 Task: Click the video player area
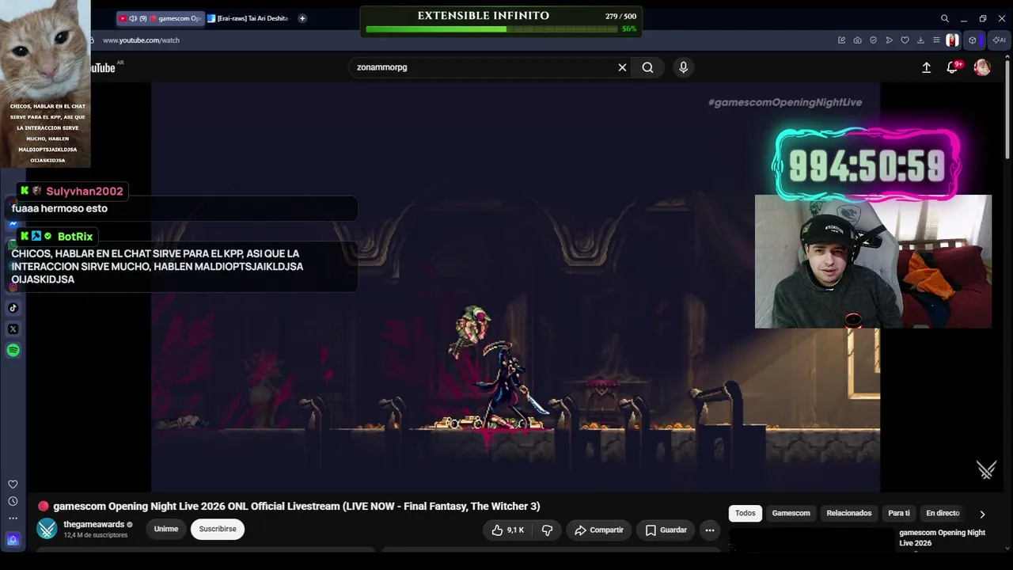(515, 287)
